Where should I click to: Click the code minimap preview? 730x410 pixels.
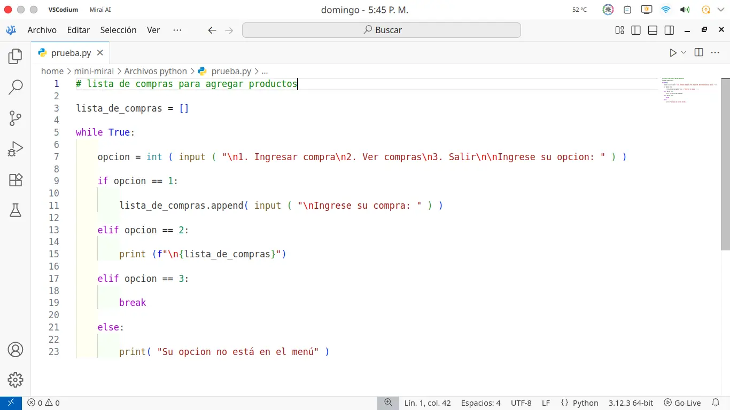click(689, 90)
